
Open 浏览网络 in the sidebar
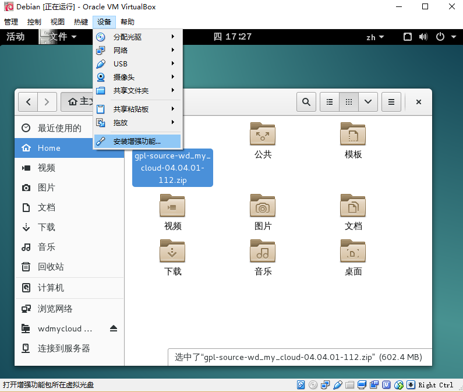click(69, 309)
